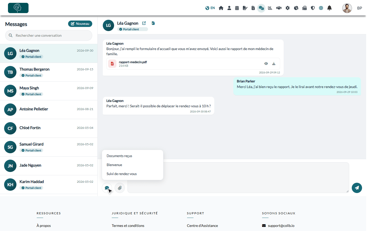Image resolution: width=370 pixels, height=231 pixels.
Task: Open Léa Gagnon's file document icon in header
Action: (153, 23)
